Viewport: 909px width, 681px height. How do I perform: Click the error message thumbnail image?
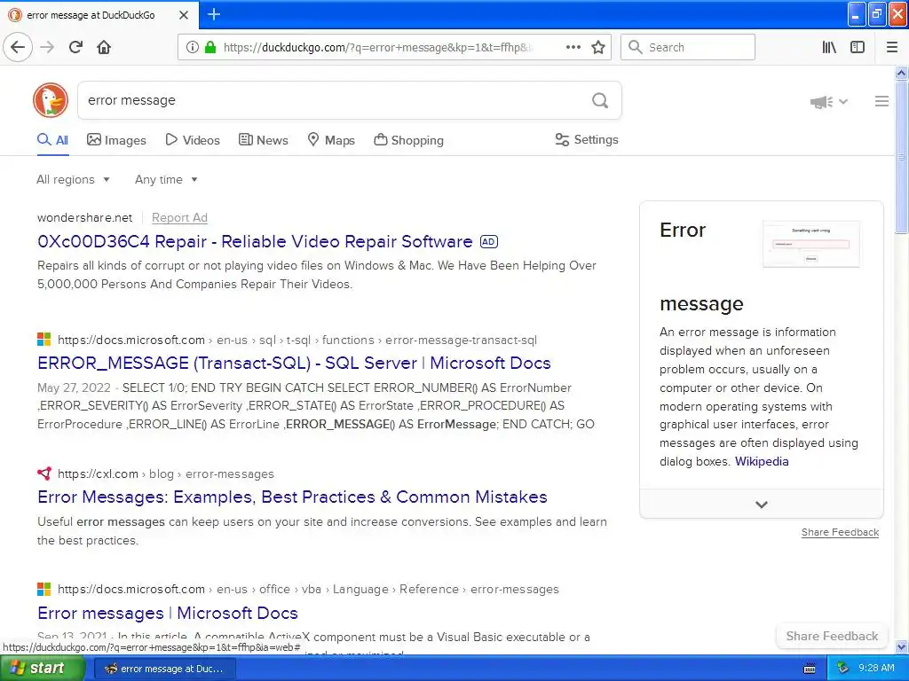point(811,244)
